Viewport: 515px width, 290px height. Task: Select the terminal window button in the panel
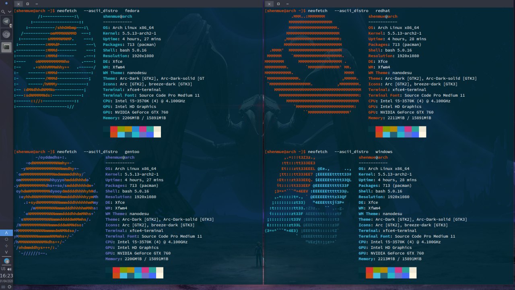6,47
